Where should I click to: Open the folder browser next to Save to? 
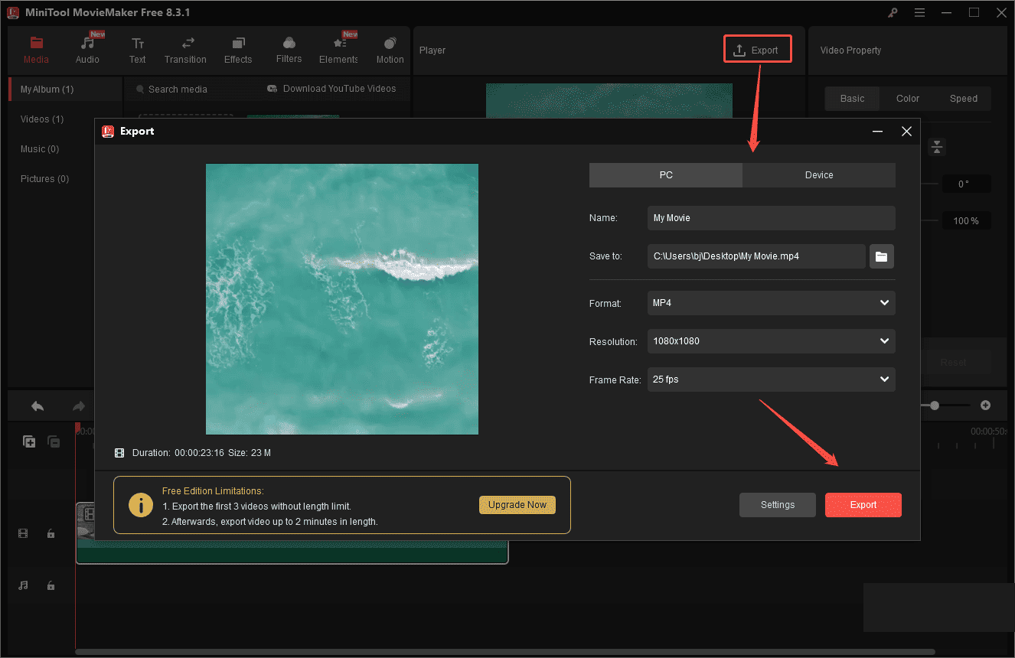pyautogui.click(x=881, y=256)
